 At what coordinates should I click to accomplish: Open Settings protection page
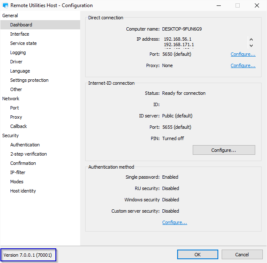(x=29, y=80)
